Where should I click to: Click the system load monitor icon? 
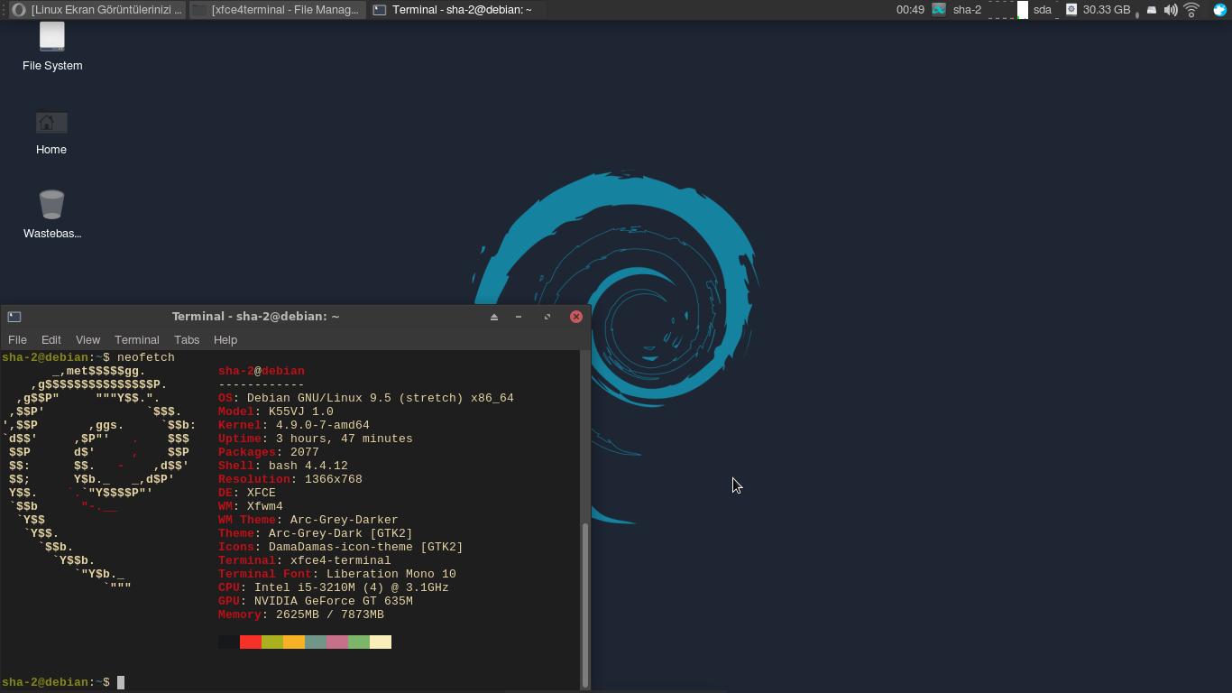939,10
